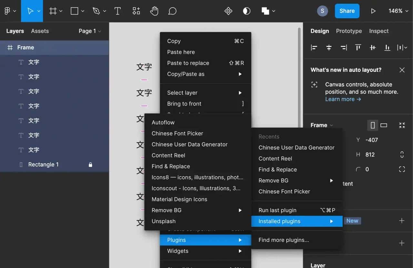
Task: Switch to the Prototype tab
Action: tap(348, 31)
